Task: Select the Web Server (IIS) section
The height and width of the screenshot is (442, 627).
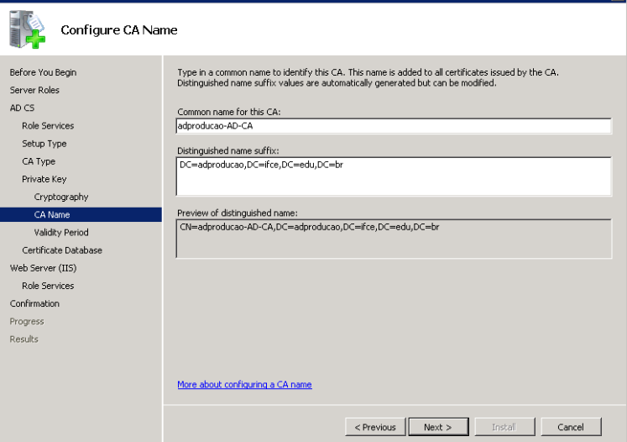Action: 43,268
